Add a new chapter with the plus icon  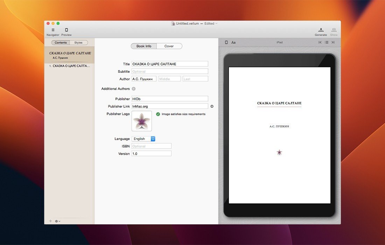click(50, 221)
